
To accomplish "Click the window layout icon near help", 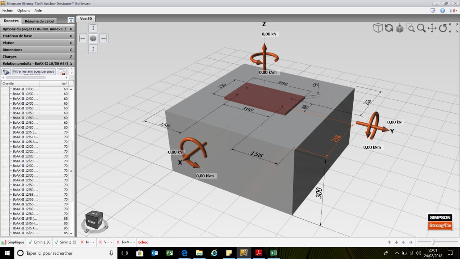I will coord(433,10).
